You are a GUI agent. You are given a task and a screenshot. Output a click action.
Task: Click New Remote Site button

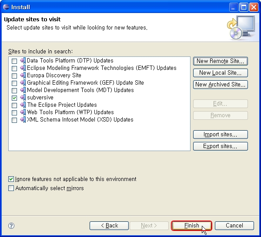(221, 61)
